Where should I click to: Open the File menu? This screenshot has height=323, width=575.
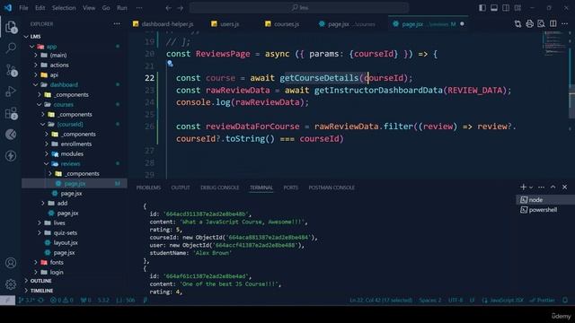tap(23, 8)
